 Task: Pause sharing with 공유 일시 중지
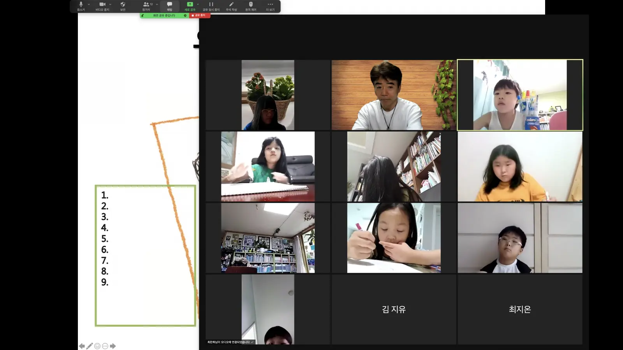tap(211, 6)
